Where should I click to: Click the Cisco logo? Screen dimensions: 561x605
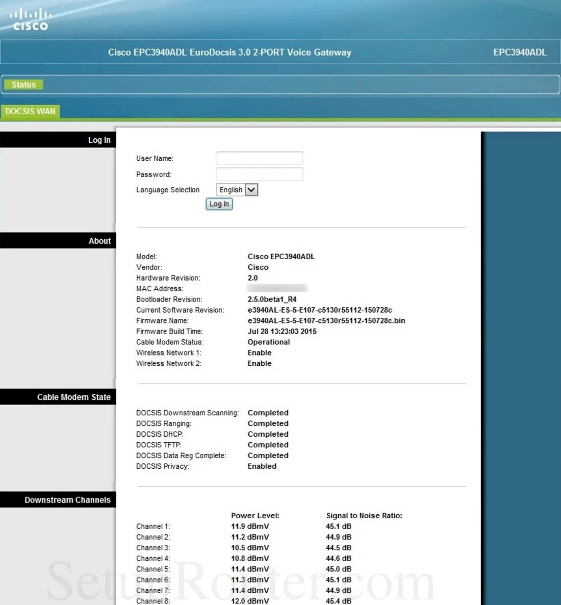30,20
